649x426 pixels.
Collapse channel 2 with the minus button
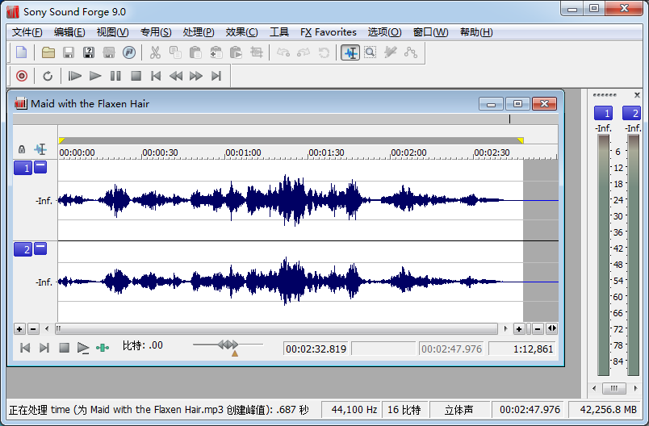click(40, 248)
